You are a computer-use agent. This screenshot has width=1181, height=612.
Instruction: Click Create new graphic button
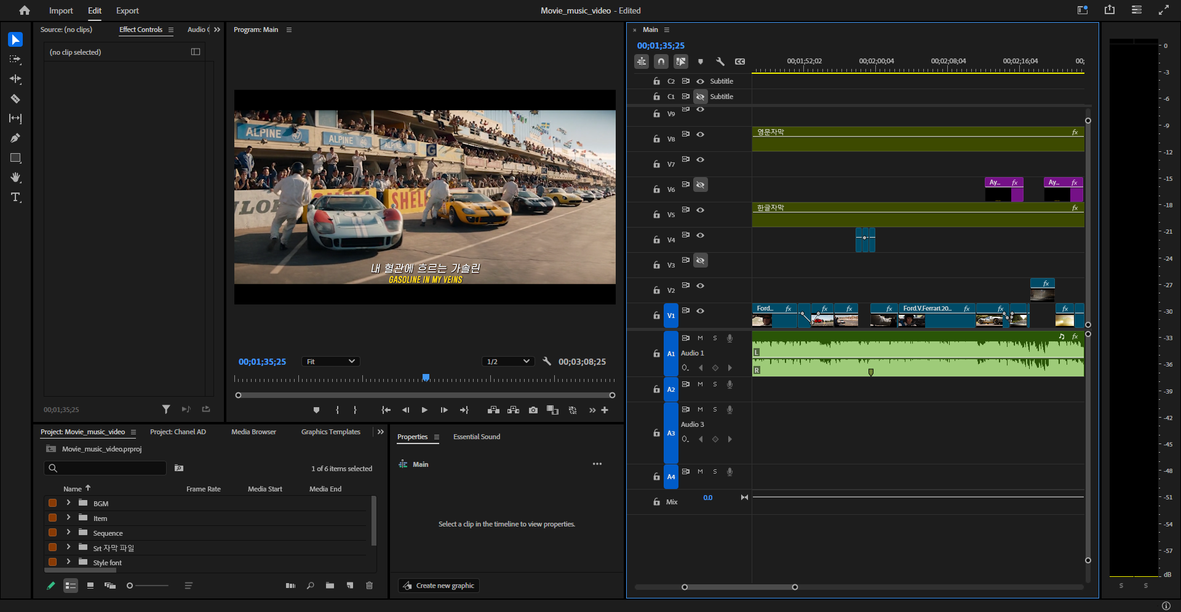click(x=439, y=586)
